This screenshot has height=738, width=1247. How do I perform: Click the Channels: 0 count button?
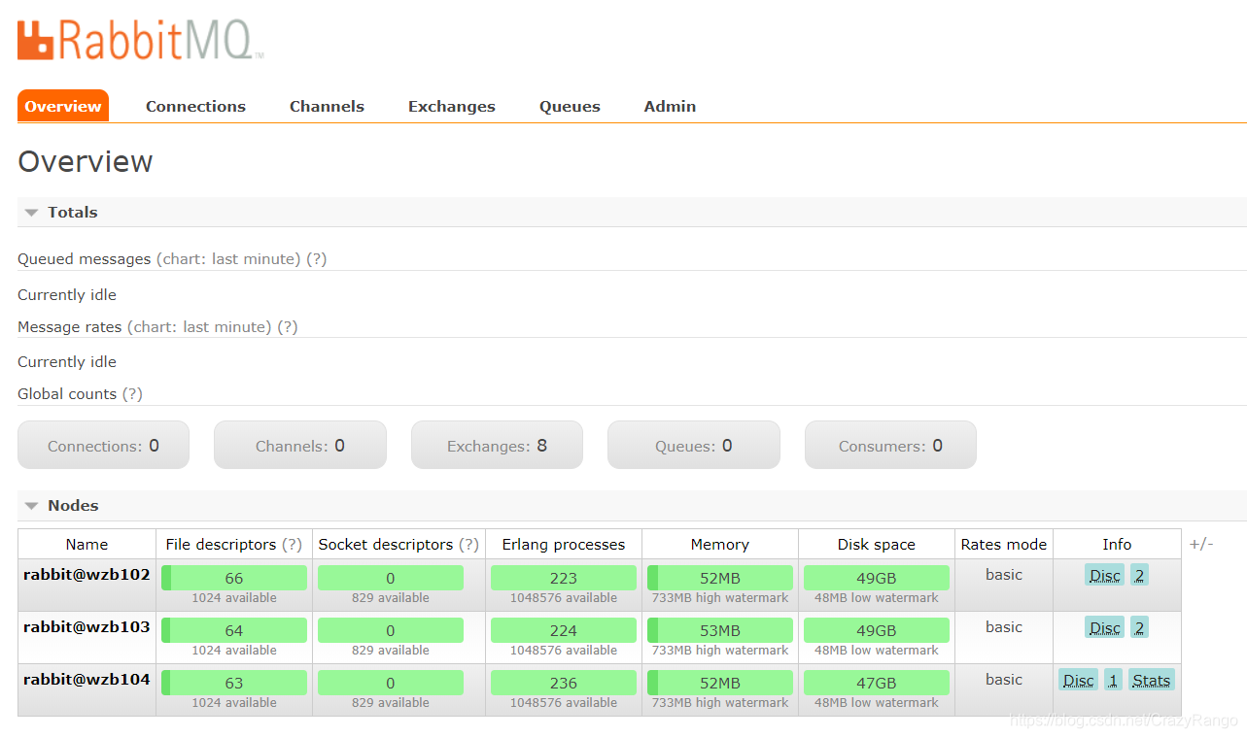[x=300, y=446]
